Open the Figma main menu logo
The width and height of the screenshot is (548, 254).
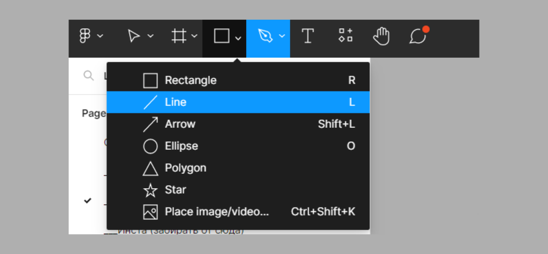[85, 36]
